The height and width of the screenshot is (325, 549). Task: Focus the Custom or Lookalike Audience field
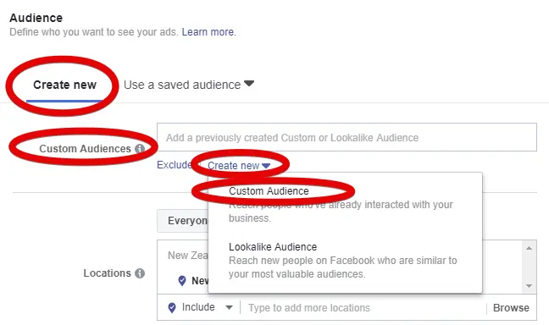347,137
